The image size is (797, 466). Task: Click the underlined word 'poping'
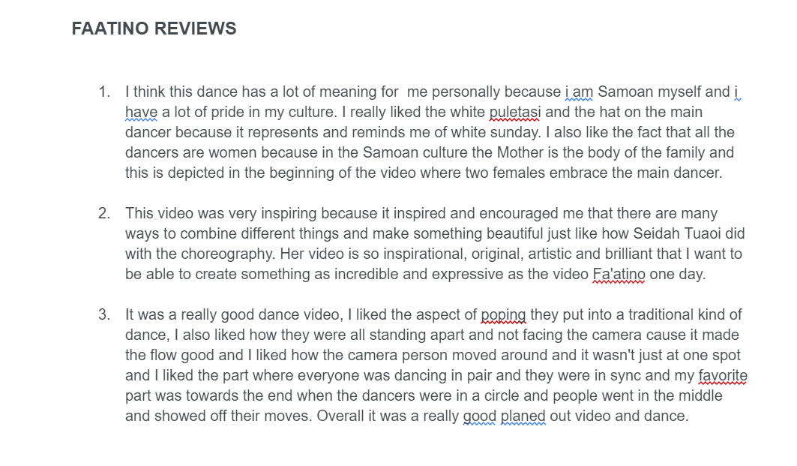point(503,314)
